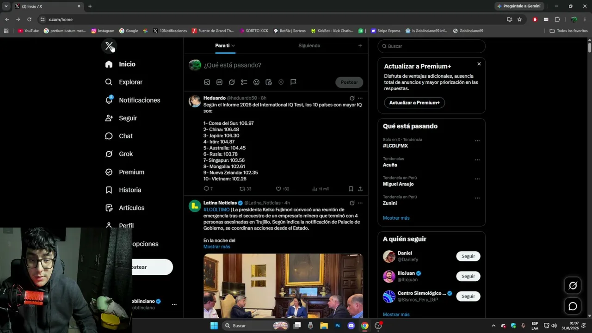592x333 pixels.
Task: Bookmark Heduardo's IQ post
Action: pyautogui.click(x=351, y=189)
